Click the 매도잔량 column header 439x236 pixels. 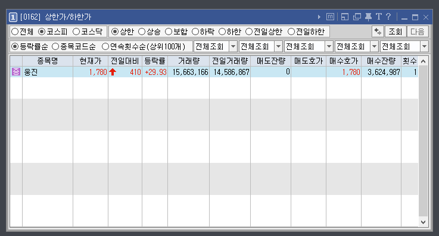[271, 61]
